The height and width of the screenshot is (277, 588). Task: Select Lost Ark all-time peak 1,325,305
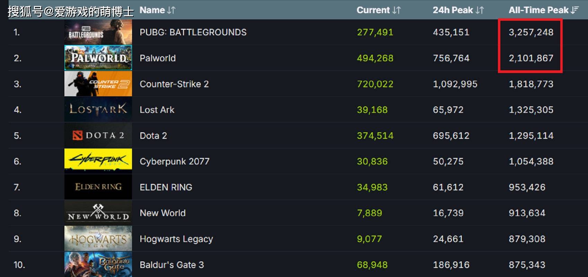[x=531, y=110]
